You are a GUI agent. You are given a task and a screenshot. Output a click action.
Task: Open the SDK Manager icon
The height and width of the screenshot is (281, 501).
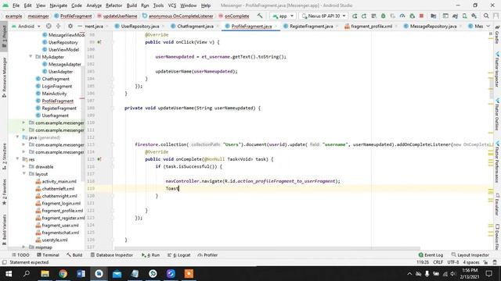(x=474, y=16)
